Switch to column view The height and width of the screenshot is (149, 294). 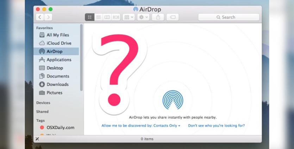click(x=107, y=17)
